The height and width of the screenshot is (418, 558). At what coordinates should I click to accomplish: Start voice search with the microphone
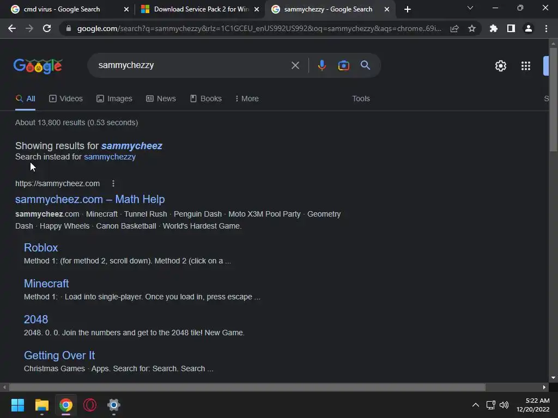(x=322, y=65)
